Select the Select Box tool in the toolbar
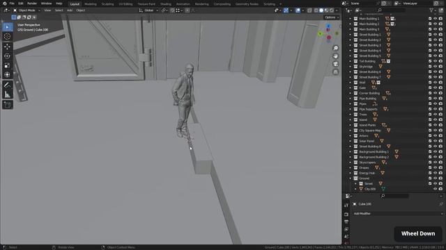Screen dimensions: 446x250 pyautogui.click(x=8, y=27)
